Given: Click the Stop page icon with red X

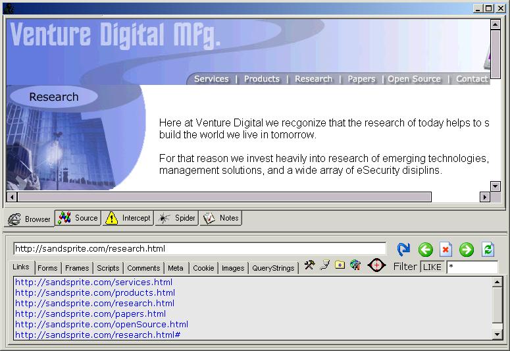Looking at the screenshot, I should pos(446,250).
